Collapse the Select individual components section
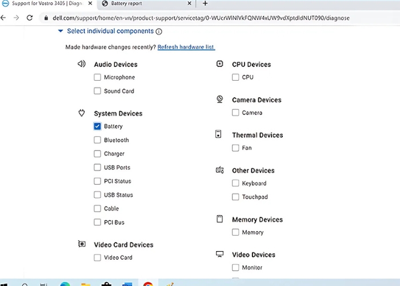400x286 pixels. 60,31
